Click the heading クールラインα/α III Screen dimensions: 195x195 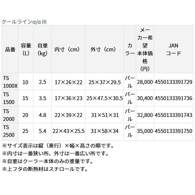click(24, 22)
